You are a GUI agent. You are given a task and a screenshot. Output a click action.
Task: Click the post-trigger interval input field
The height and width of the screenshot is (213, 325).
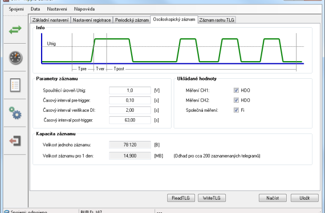pos(131,120)
